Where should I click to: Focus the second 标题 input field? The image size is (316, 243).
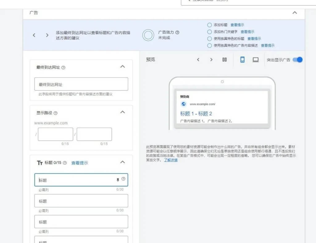81,201
